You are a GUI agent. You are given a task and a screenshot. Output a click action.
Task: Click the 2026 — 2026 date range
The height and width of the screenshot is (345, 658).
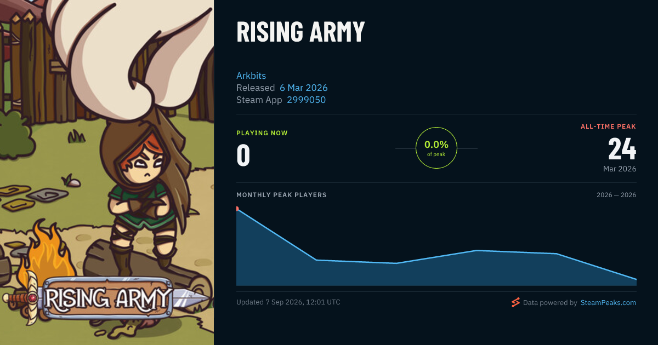[x=616, y=195]
